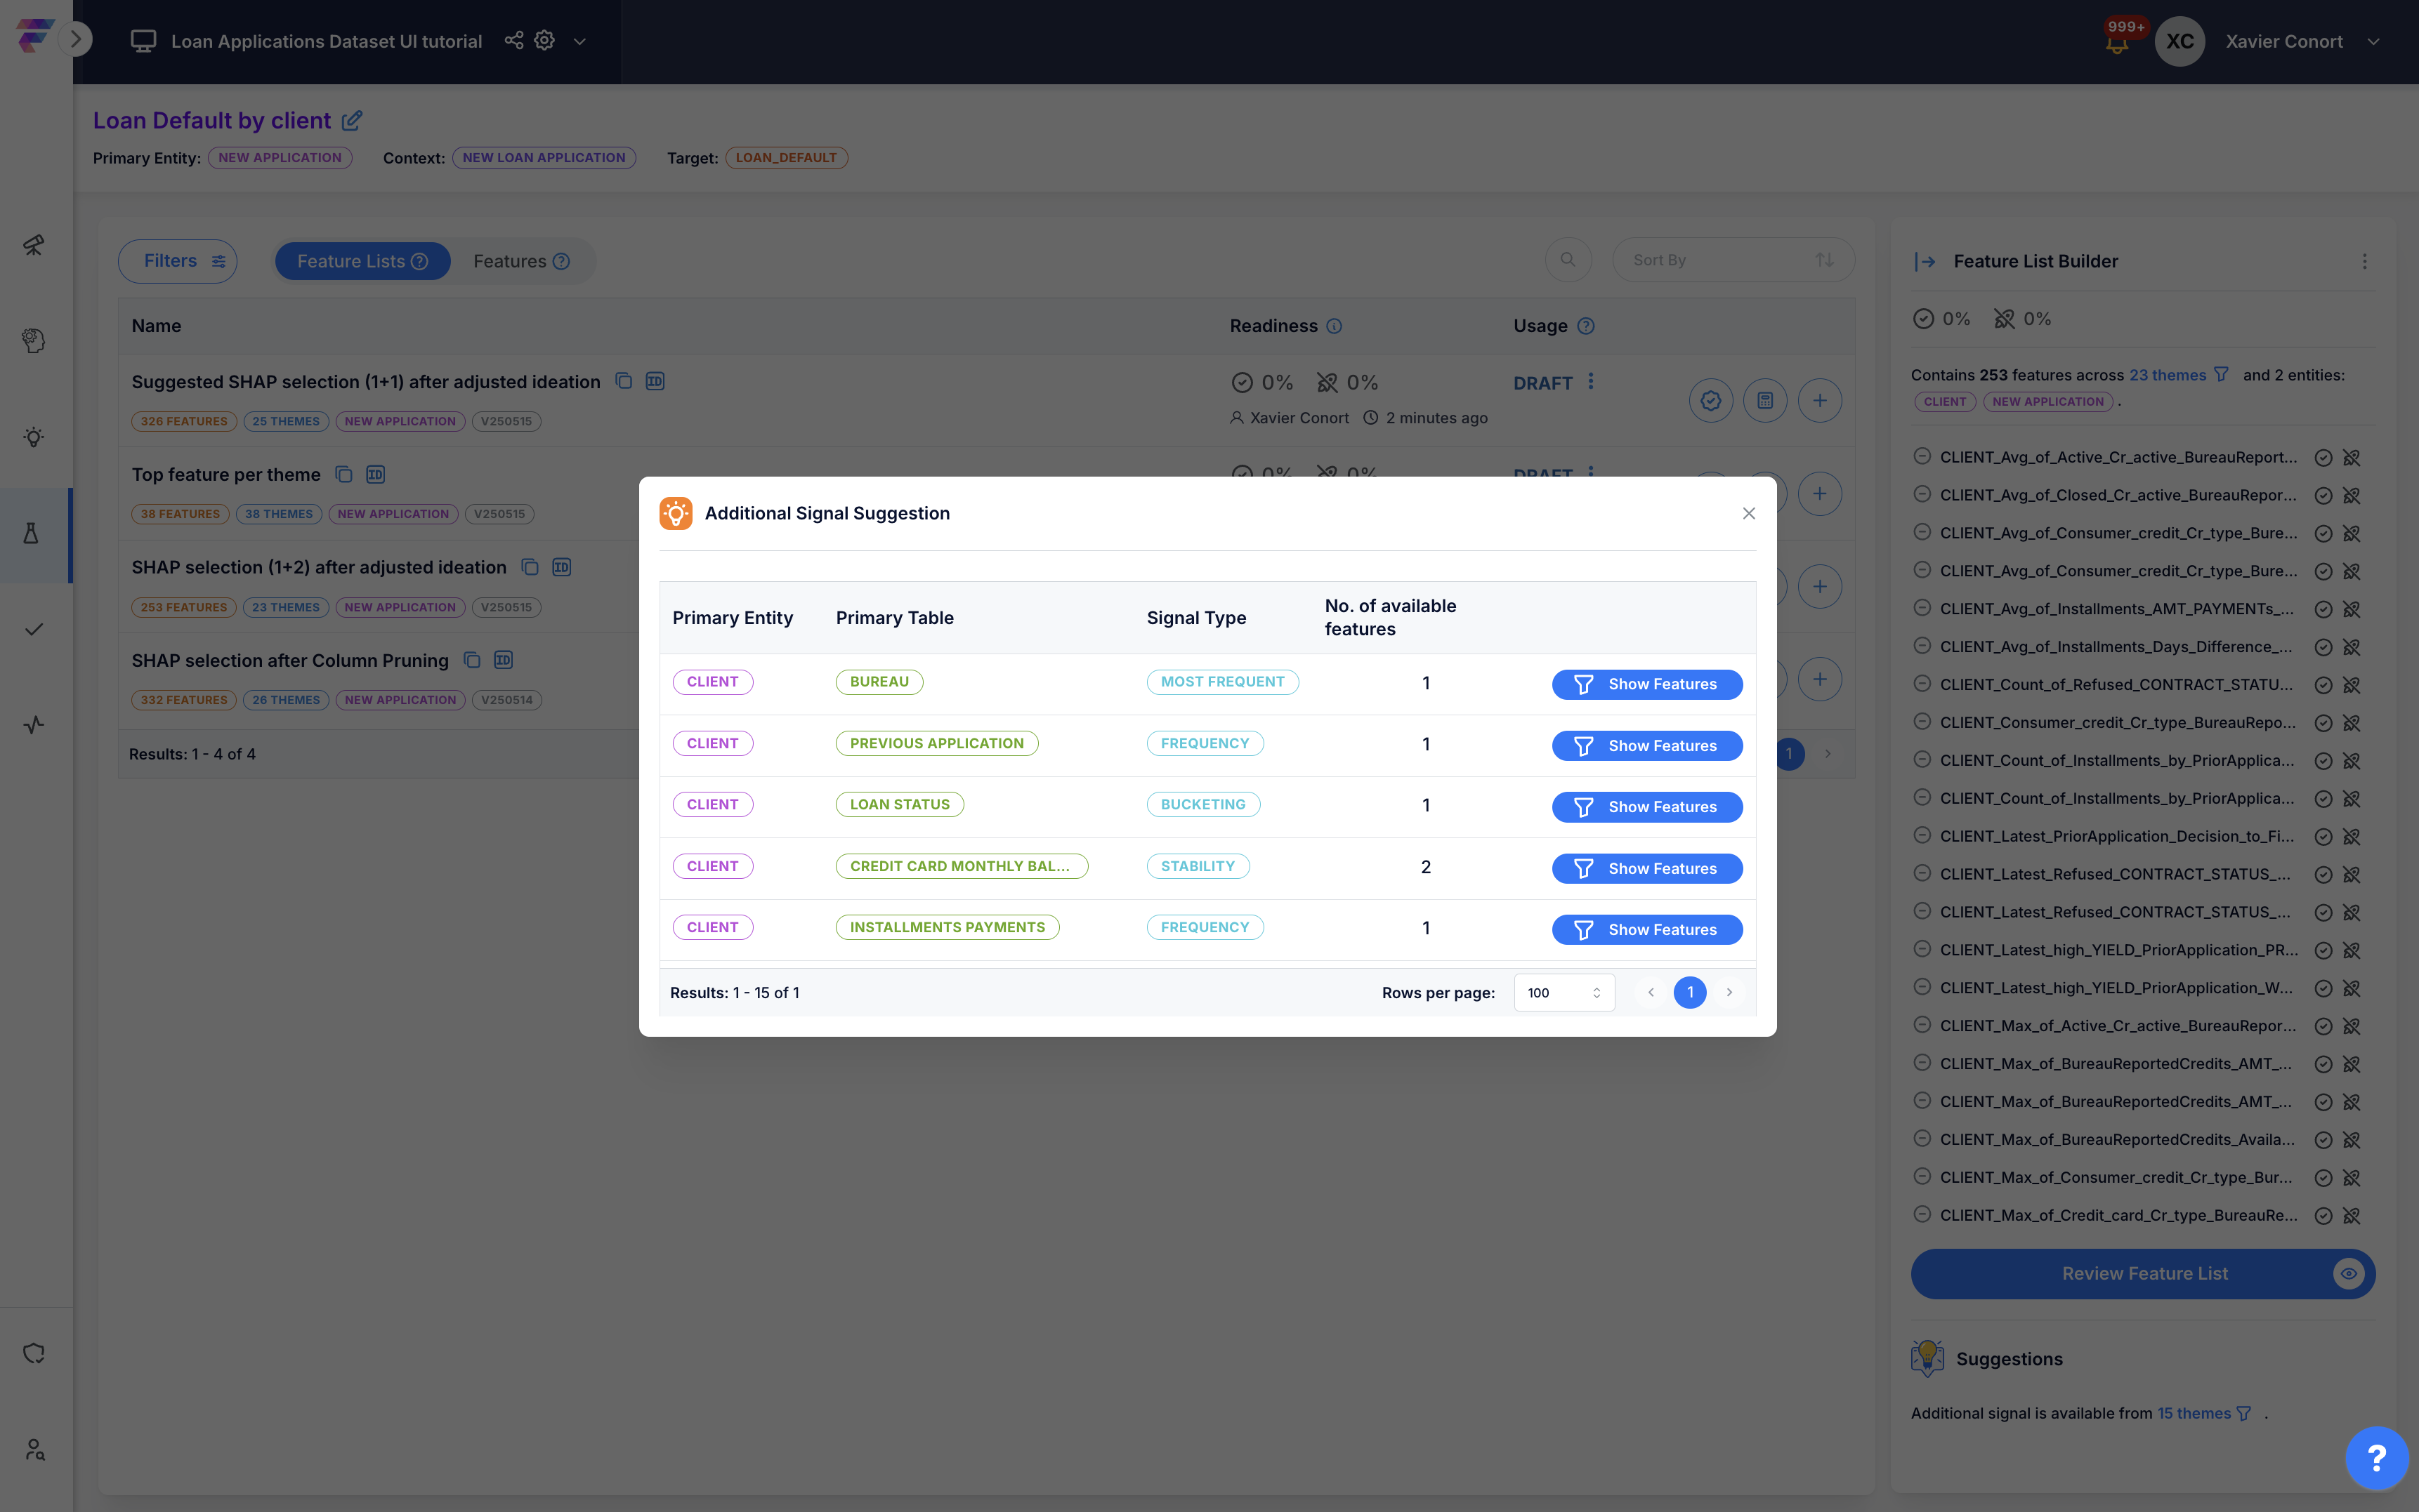This screenshot has width=2419, height=1512.
Task: Open the blue help question mark bubble
Action: (2376, 1457)
